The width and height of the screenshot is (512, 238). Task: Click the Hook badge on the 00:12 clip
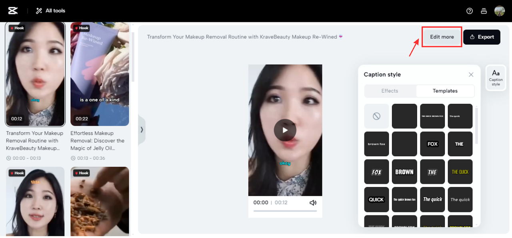pos(17,28)
